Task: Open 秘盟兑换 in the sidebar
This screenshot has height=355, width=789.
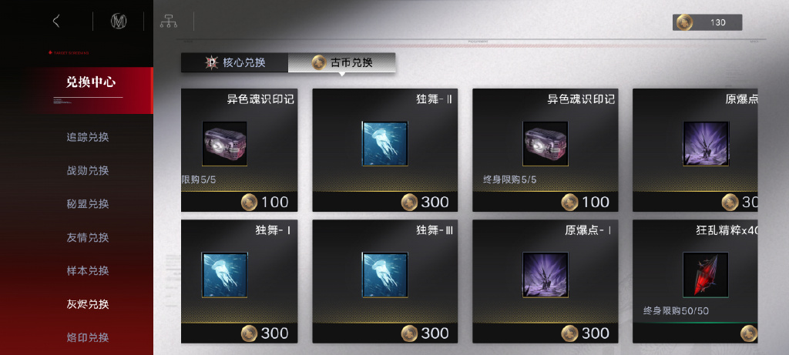Action: [x=88, y=203]
